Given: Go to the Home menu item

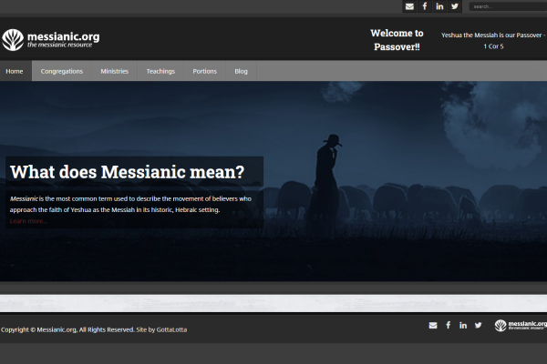Looking at the screenshot, I should pyautogui.click(x=15, y=71).
